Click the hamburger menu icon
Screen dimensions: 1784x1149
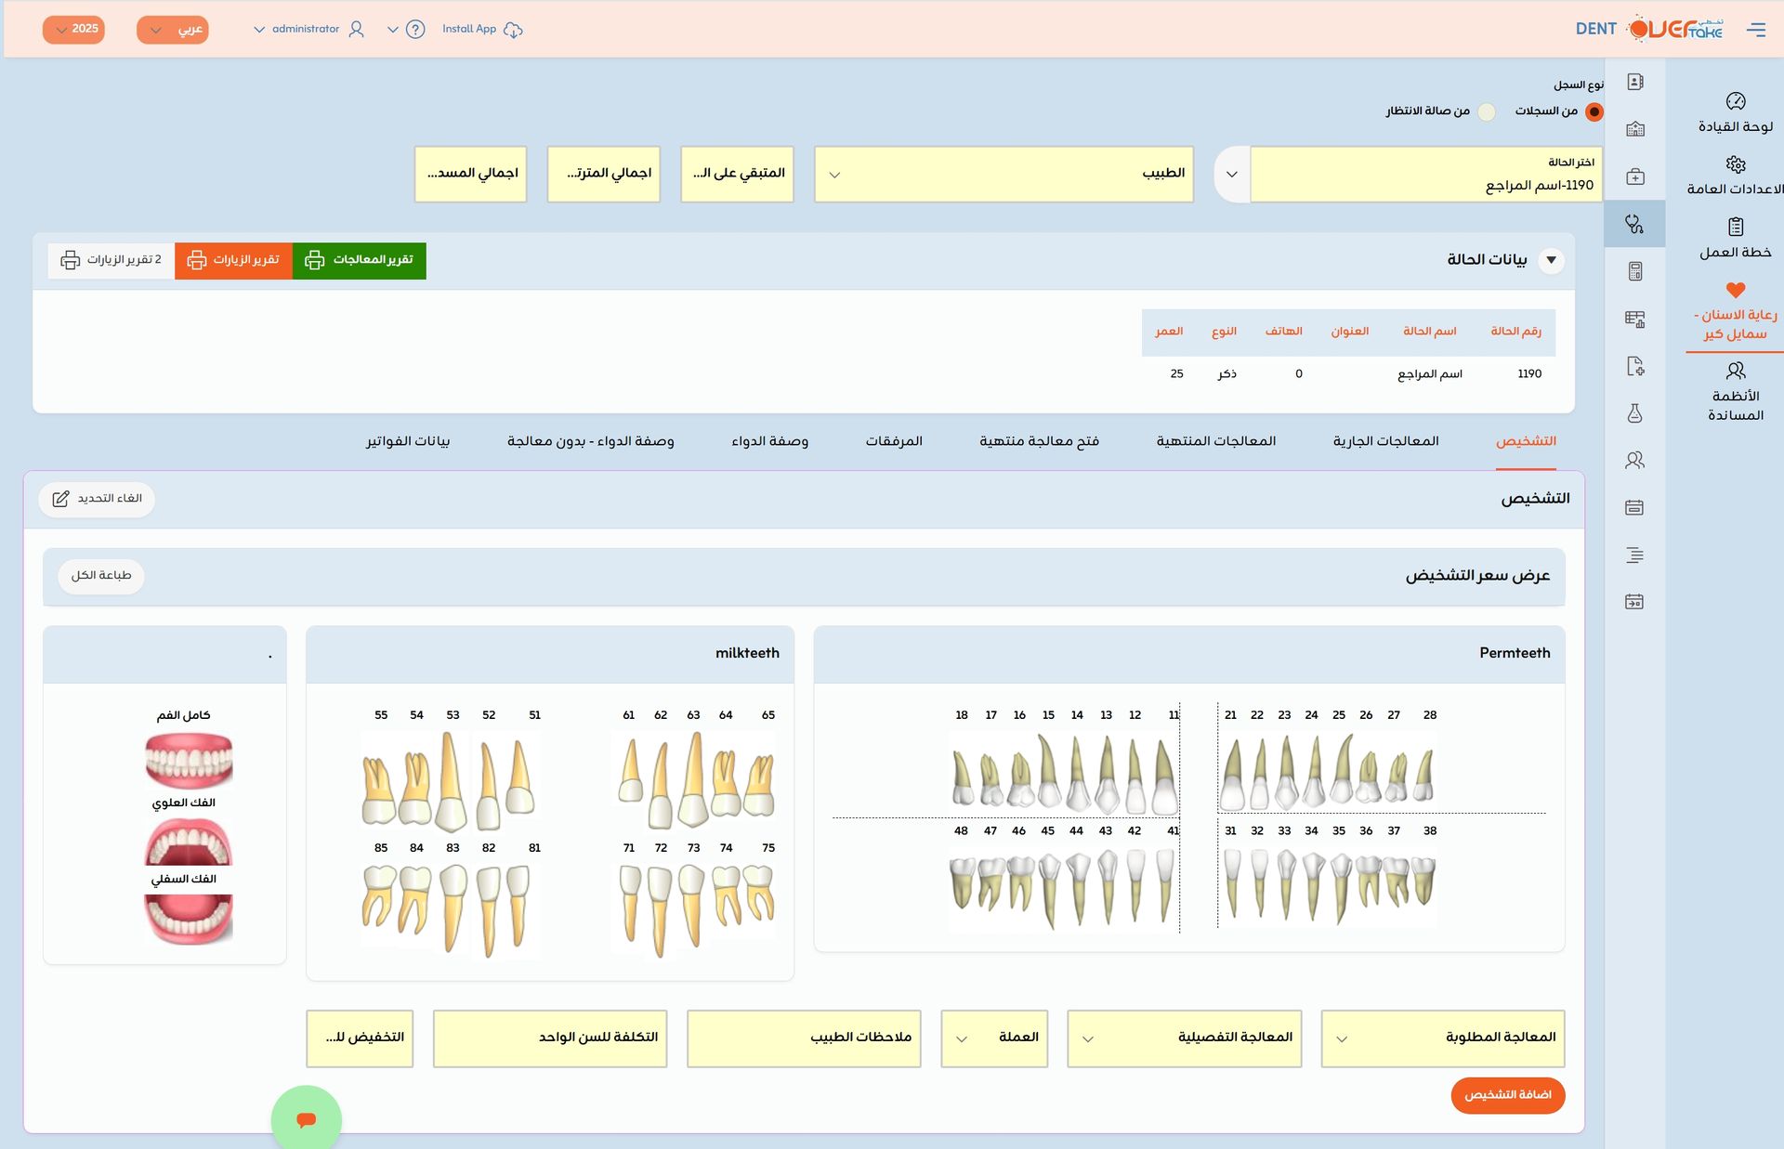(x=1755, y=29)
